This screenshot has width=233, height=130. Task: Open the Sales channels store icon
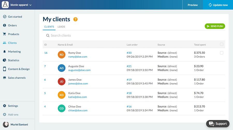pyautogui.click(x=4, y=78)
